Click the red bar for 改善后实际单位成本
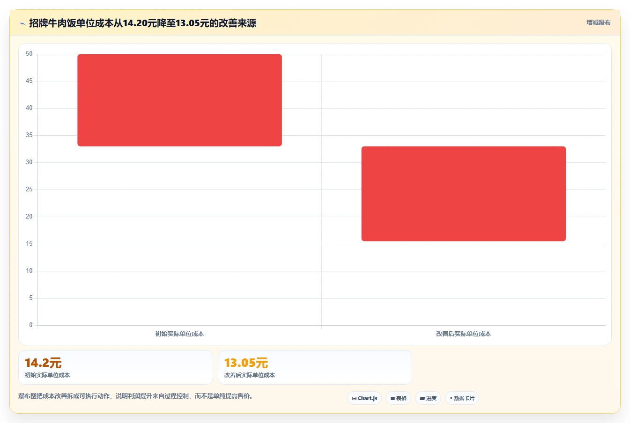The image size is (630, 423). (x=464, y=194)
